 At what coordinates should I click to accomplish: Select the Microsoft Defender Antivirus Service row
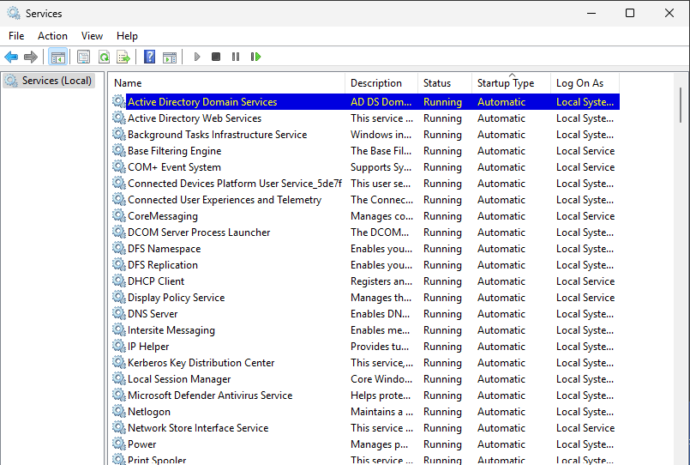click(x=210, y=396)
